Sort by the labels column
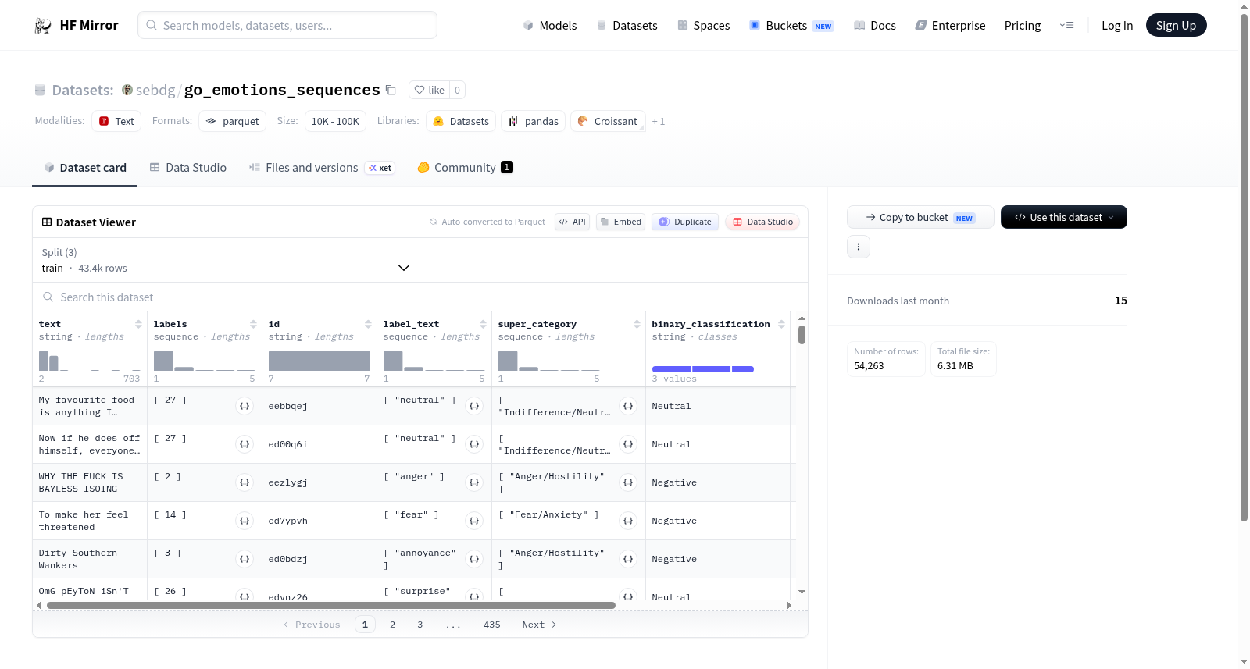Image resolution: width=1250 pixels, height=669 pixels. pyautogui.click(x=253, y=324)
